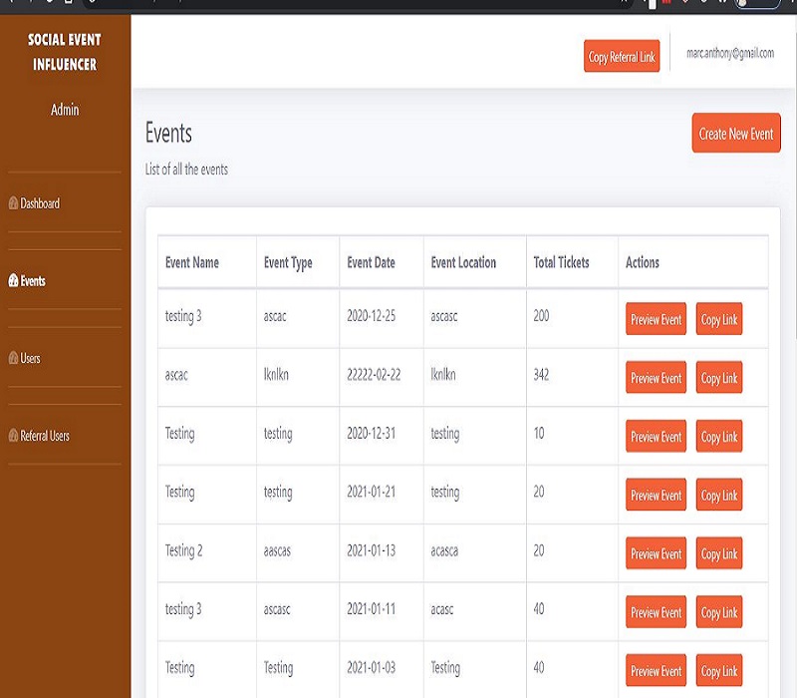Click the Referral Users sidebar icon

(x=13, y=436)
